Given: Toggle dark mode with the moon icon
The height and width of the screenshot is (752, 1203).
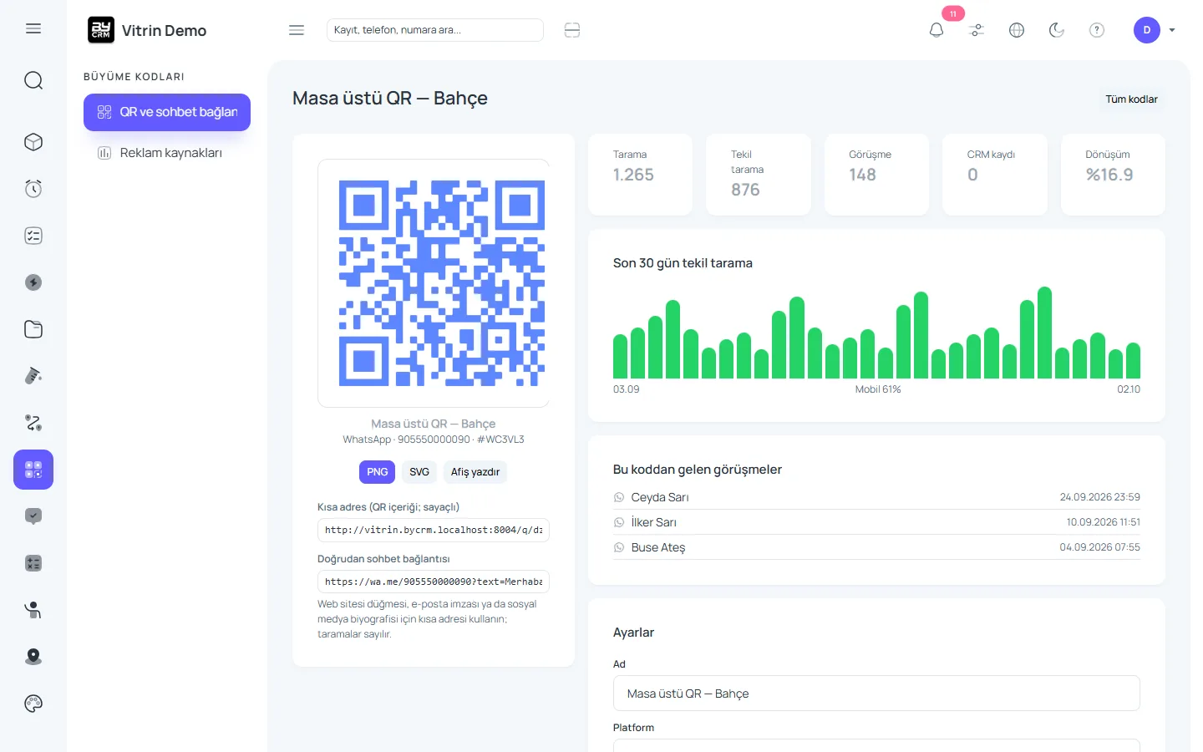Looking at the screenshot, I should click(1057, 30).
